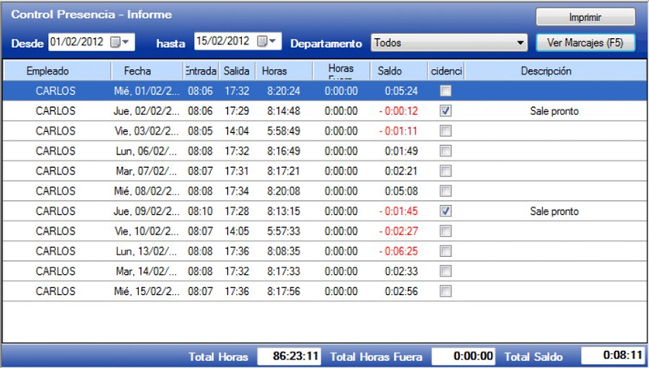Select the date cell Vie, 03/02

click(x=147, y=131)
